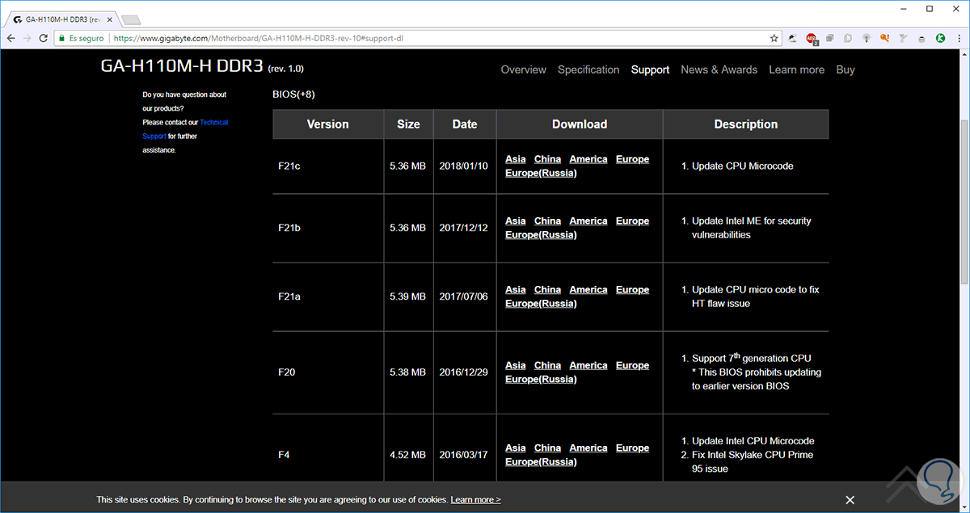Image resolution: width=970 pixels, height=513 pixels.
Task: Bookmark this page with the star icon
Action: (x=774, y=38)
